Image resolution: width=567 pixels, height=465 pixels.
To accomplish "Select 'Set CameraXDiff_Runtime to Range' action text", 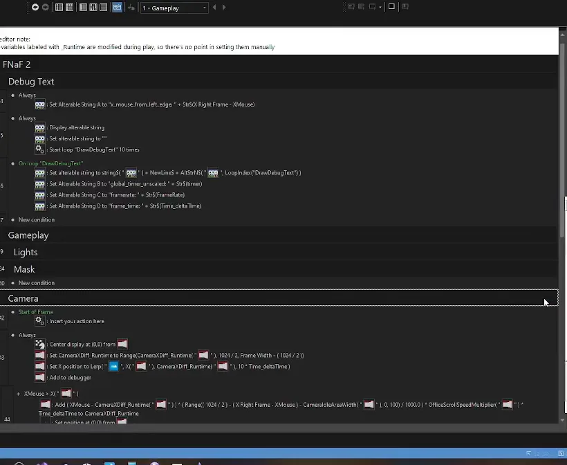I will pyautogui.click(x=176, y=356).
